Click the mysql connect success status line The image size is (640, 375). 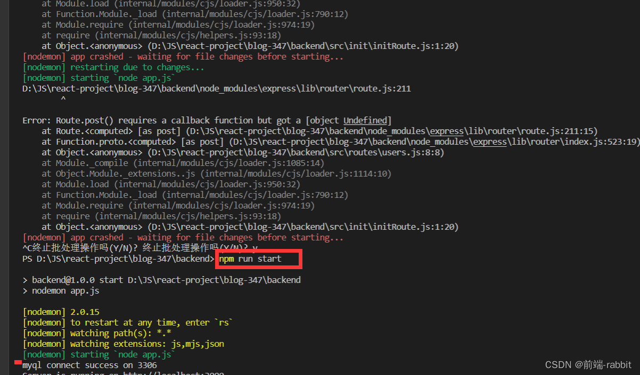tap(89, 365)
